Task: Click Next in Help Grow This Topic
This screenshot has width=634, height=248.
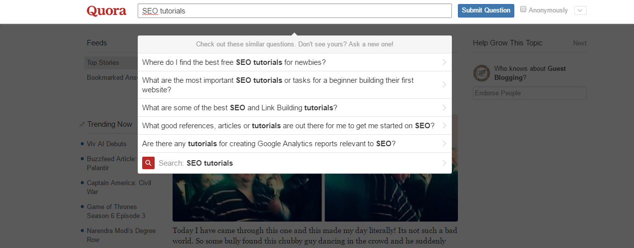Action: pos(580,43)
